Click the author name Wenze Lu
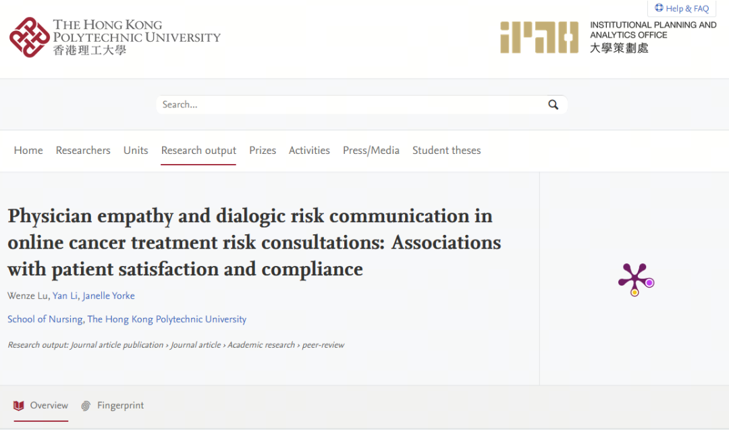729x430 pixels. coord(28,296)
